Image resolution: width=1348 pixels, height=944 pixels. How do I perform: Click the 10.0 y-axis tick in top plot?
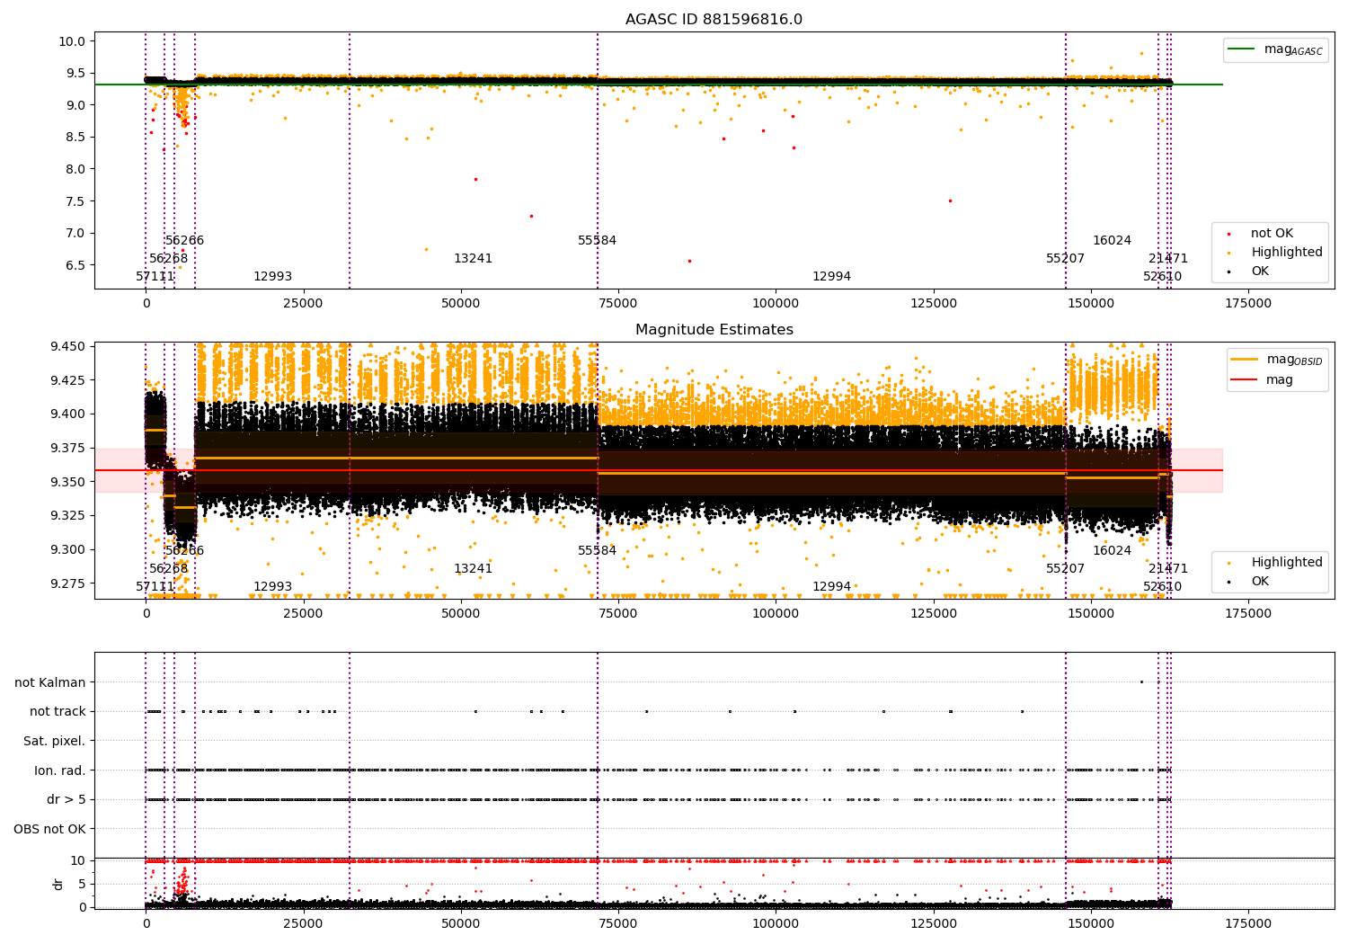71,41
